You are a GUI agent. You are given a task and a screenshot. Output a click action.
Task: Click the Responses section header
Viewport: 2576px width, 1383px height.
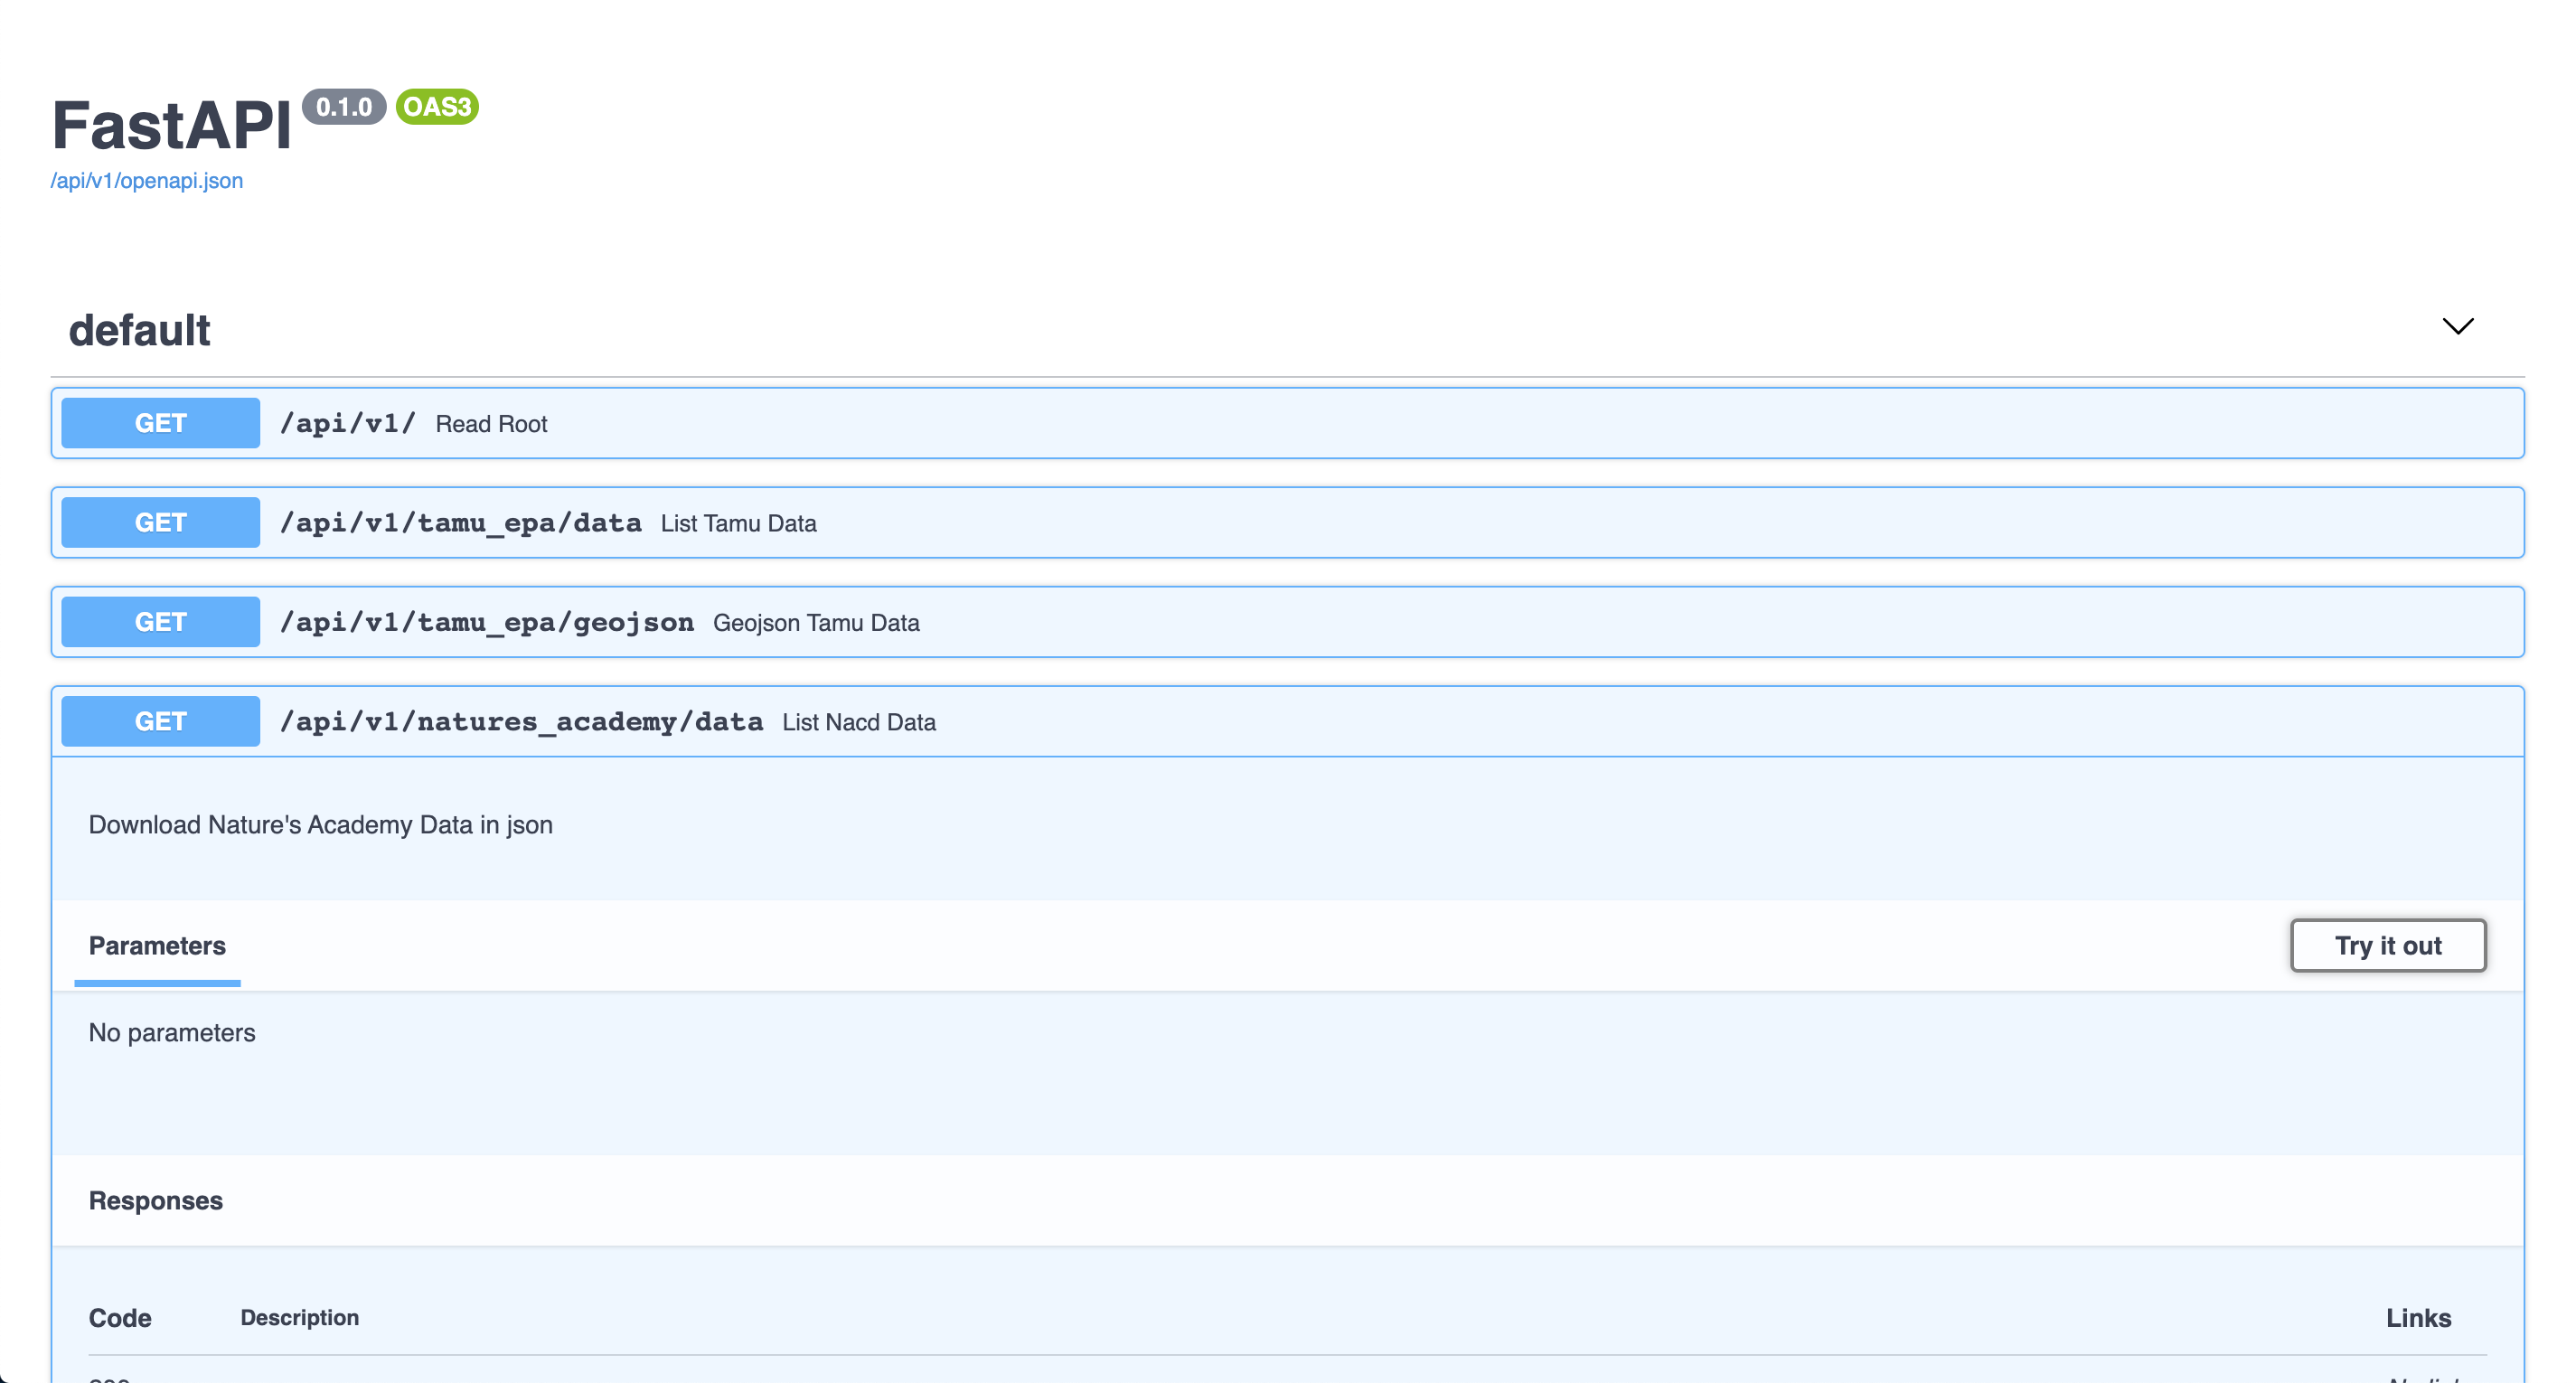click(x=156, y=1201)
